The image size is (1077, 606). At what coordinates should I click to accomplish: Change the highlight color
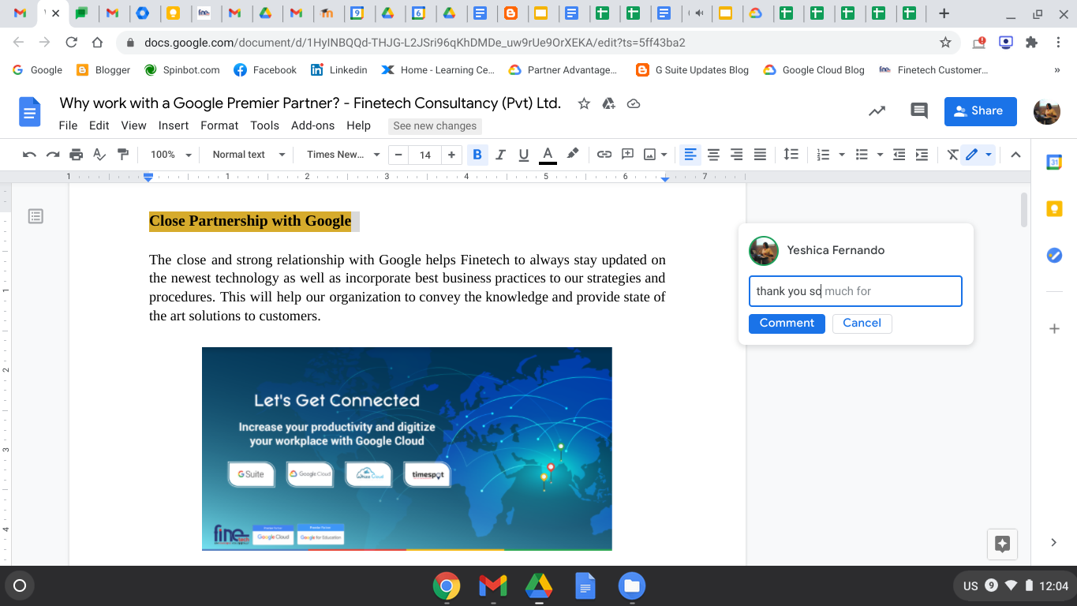(573, 155)
